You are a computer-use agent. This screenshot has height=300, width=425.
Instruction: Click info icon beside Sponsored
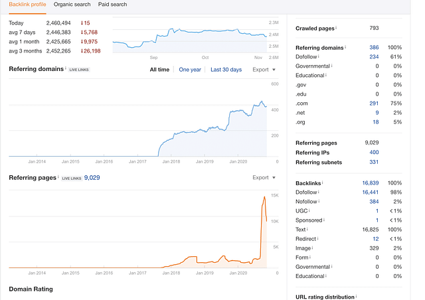pos(324,220)
